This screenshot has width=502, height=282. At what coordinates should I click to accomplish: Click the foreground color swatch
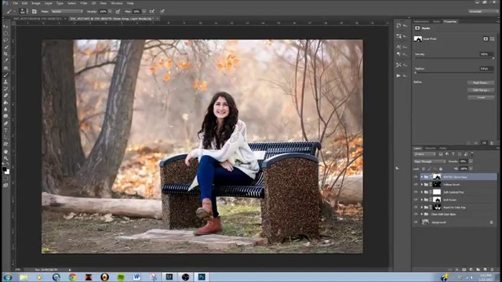5,169
